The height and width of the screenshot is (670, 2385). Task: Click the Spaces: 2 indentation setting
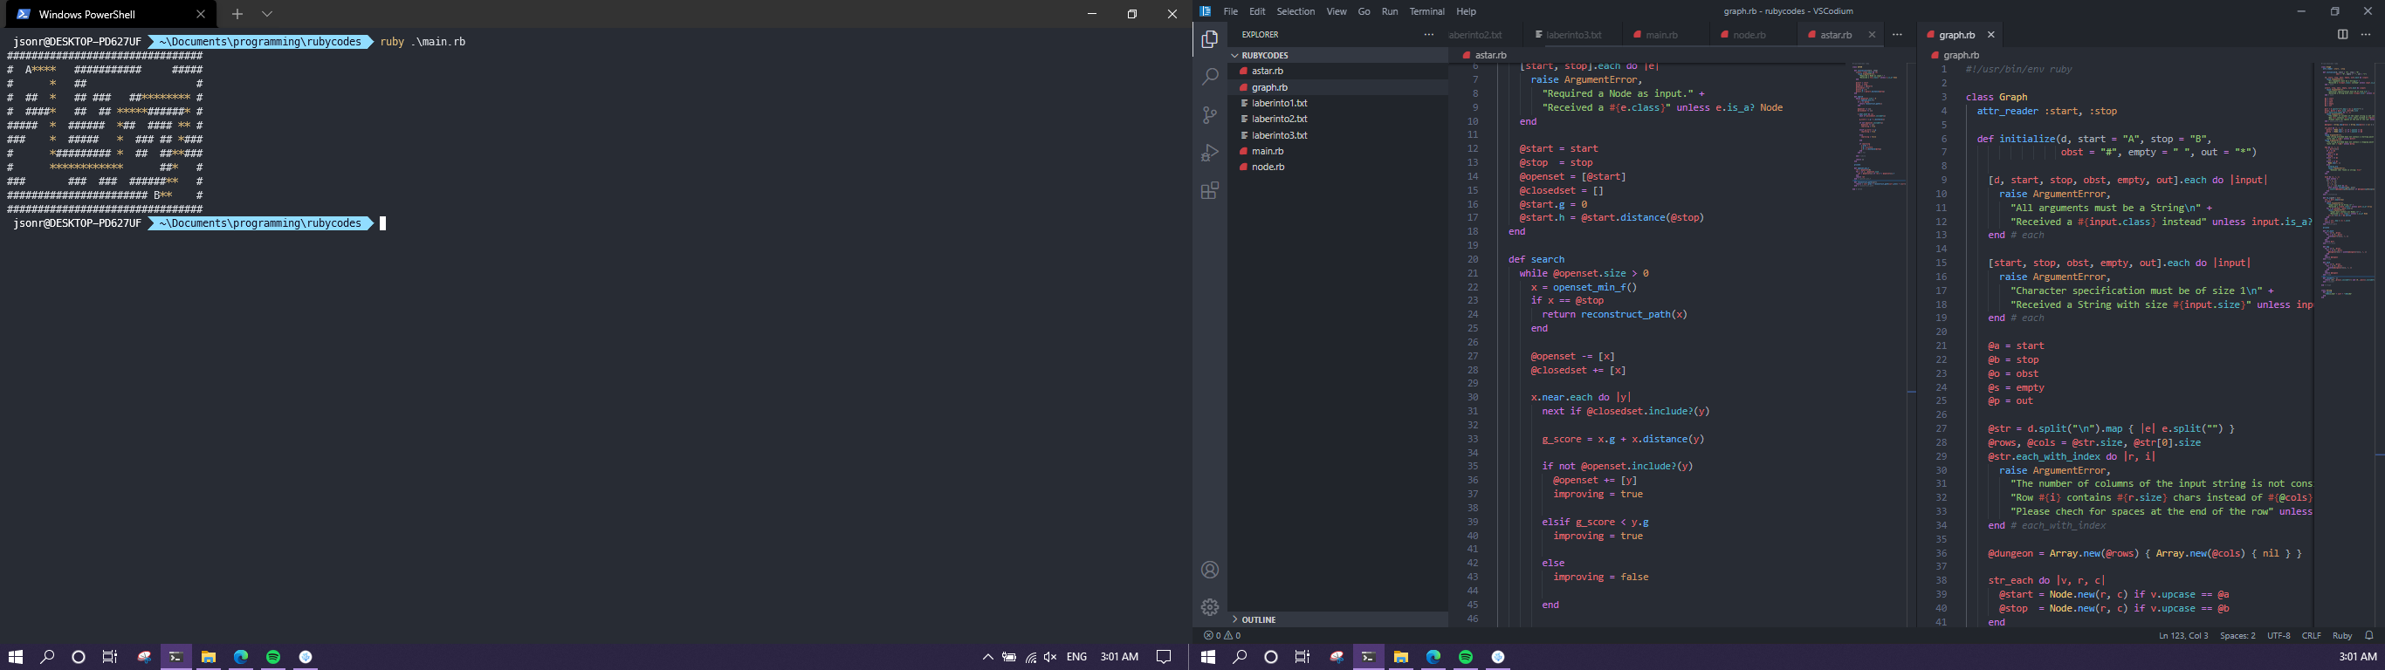coord(2237,636)
